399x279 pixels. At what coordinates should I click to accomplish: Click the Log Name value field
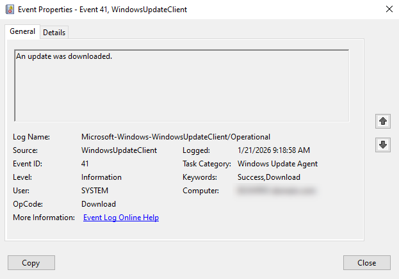pyautogui.click(x=175, y=137)
